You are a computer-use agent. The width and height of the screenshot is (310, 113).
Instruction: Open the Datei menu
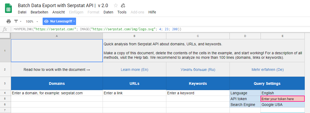click(x=22, y=12)
